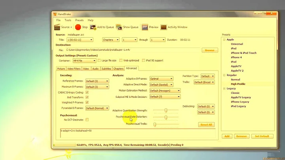Click the HandBrake title bar logo

click(x=55, y=14)
